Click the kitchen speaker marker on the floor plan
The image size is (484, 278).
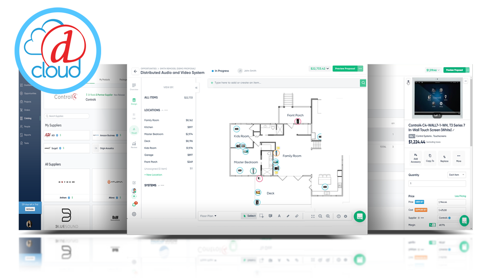pyautogui.click(x=325, y=187)
